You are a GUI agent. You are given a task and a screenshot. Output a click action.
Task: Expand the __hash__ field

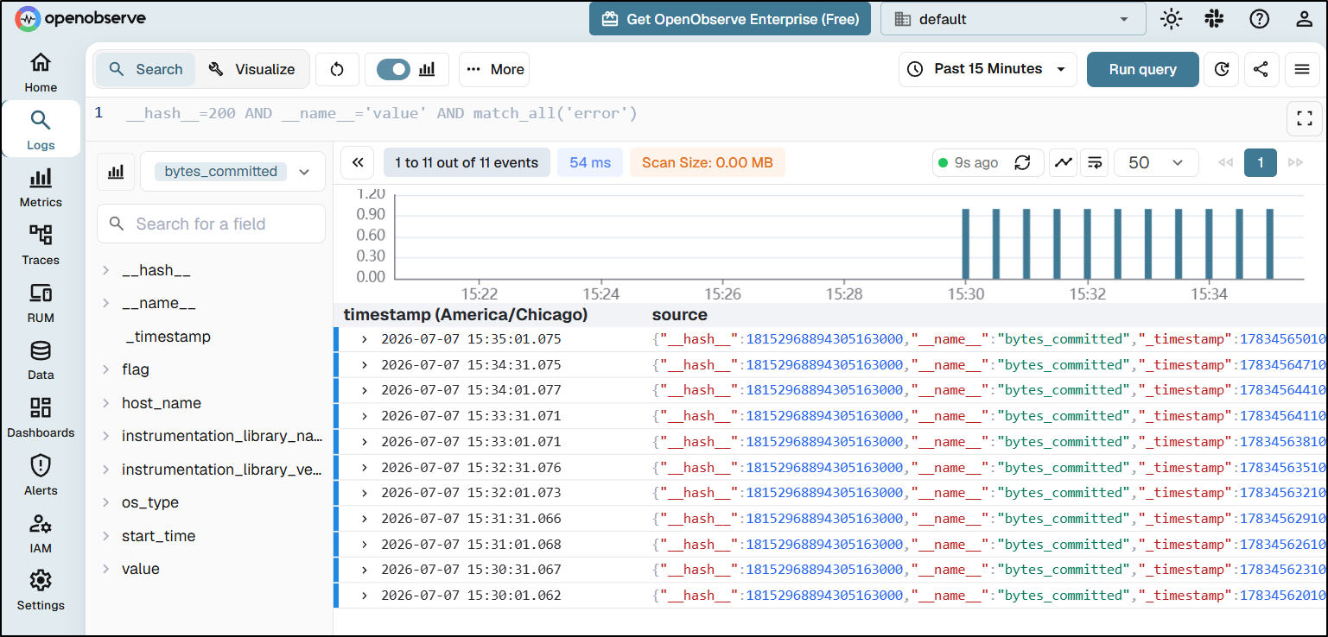pos(106,270)
